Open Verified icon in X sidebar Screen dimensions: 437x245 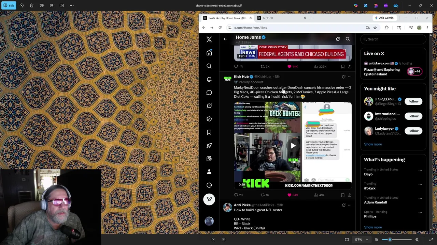pyautogui.click(x=209, y=119)
